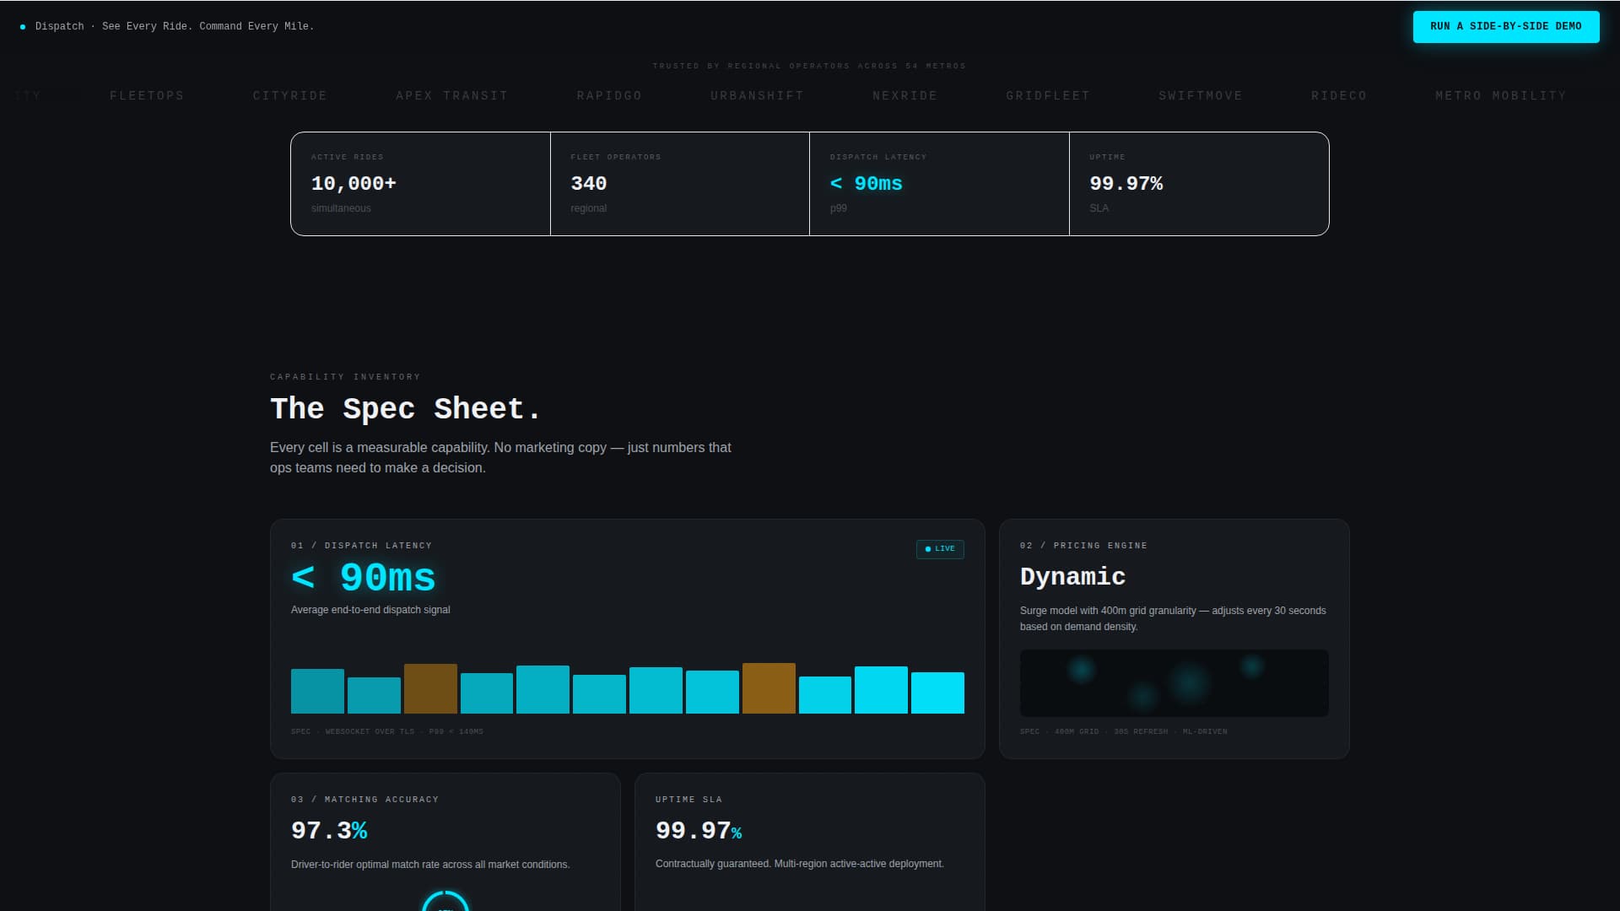
Task: Click the 'Dynamic' pricing heading
Action: point(1072,577)
